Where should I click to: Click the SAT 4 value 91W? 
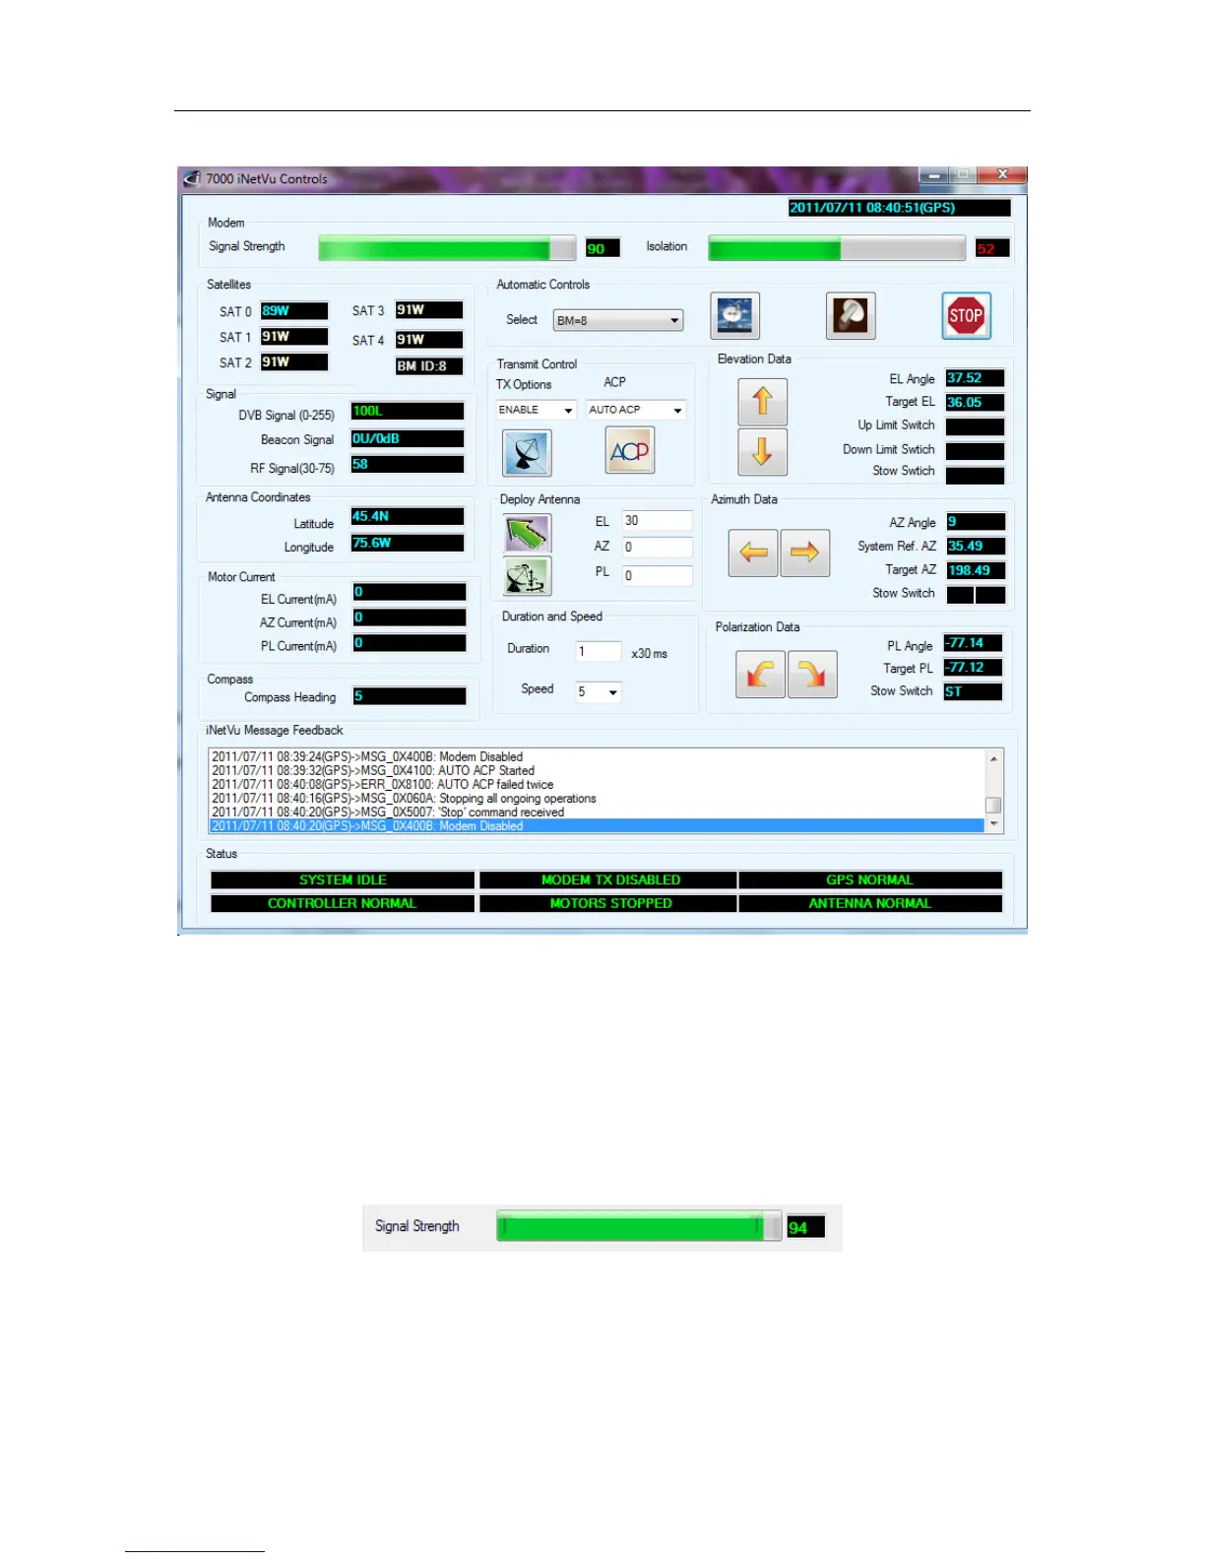429,340
